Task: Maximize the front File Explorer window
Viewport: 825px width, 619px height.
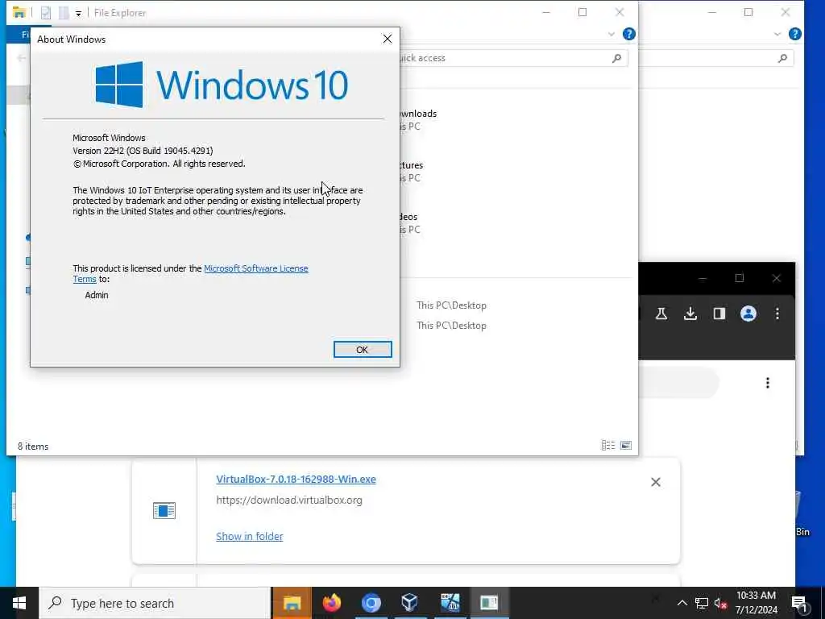Action: point(582,12)
